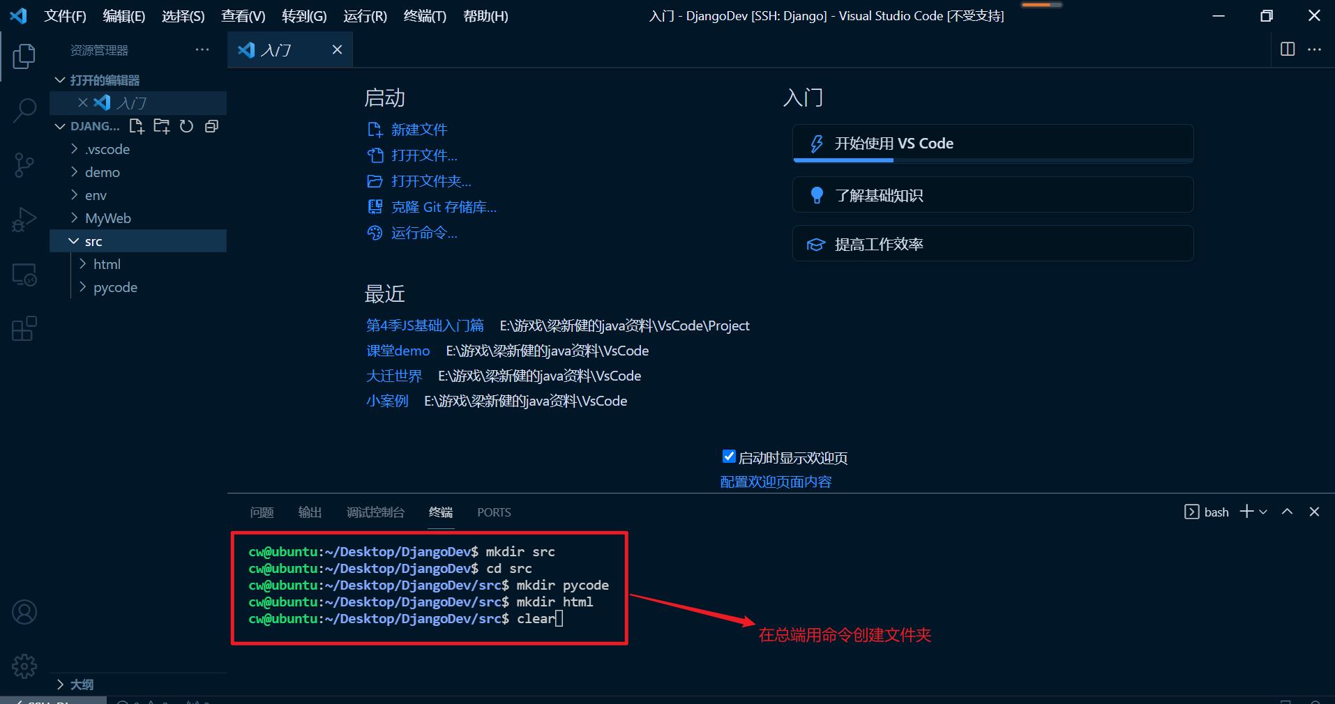1335x704 pixels.
Task: Toggle 启动时显示欢迎页 checkbox
Action: point(729,457)
